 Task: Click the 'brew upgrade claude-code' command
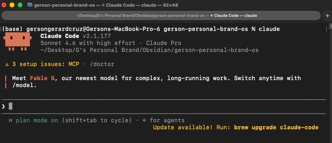click(x=276, y=128)
